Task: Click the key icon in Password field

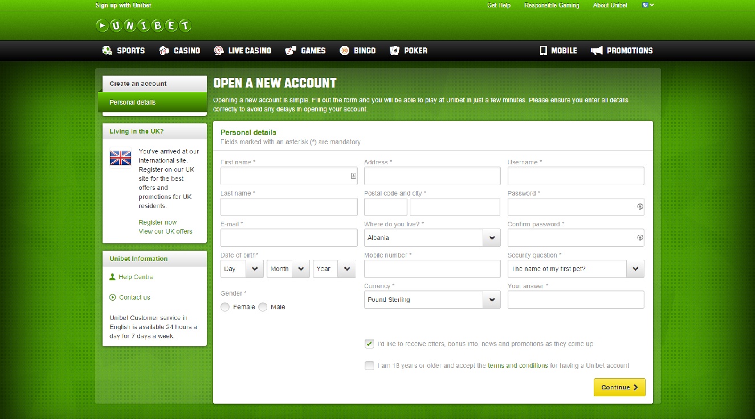Action: (x=640, y=207)
